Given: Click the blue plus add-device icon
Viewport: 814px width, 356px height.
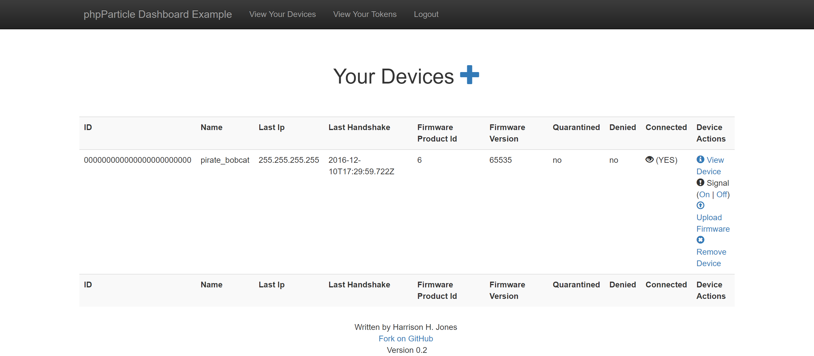Looking at the screenshot, I should click(x=469, y=75).
